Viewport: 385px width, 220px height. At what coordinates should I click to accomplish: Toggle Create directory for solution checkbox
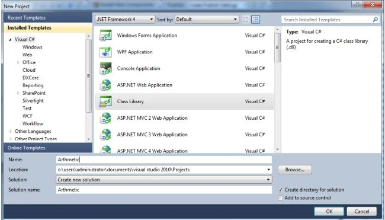(x=280, y=190)
